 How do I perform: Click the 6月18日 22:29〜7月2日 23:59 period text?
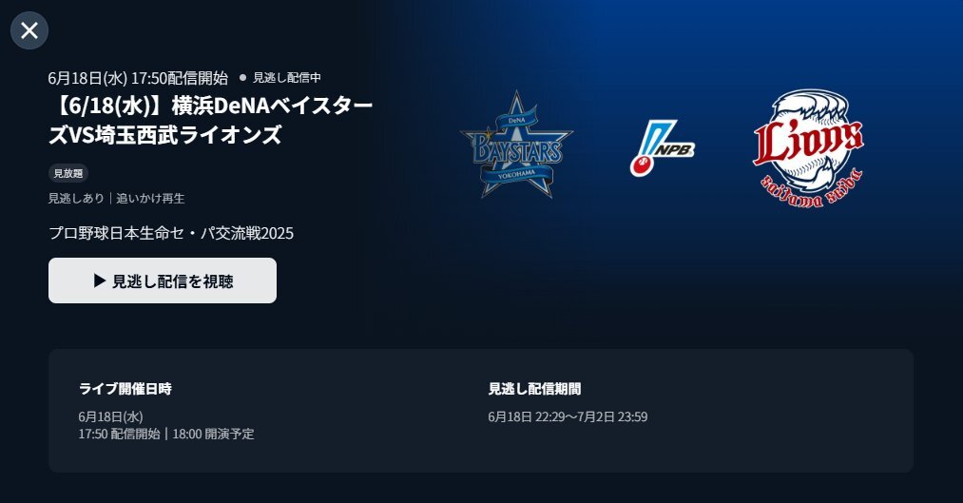pyautogui.click(x=568, y=417)
